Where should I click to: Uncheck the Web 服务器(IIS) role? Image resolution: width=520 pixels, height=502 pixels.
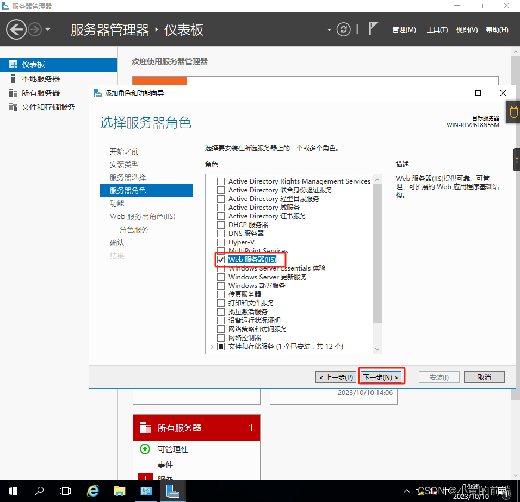[221, 259]
